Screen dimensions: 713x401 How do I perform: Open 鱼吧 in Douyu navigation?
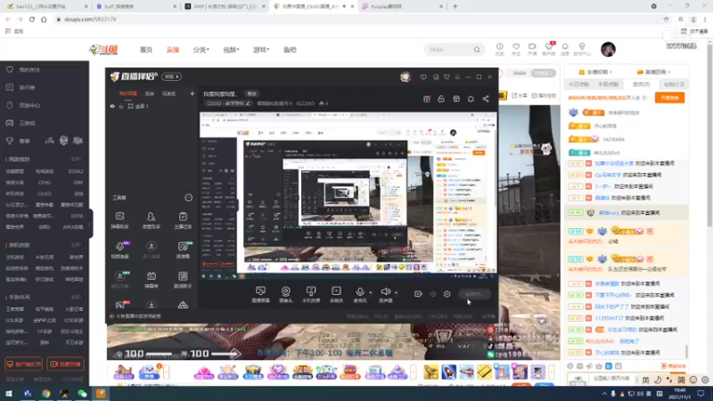(x=290, y=50)
